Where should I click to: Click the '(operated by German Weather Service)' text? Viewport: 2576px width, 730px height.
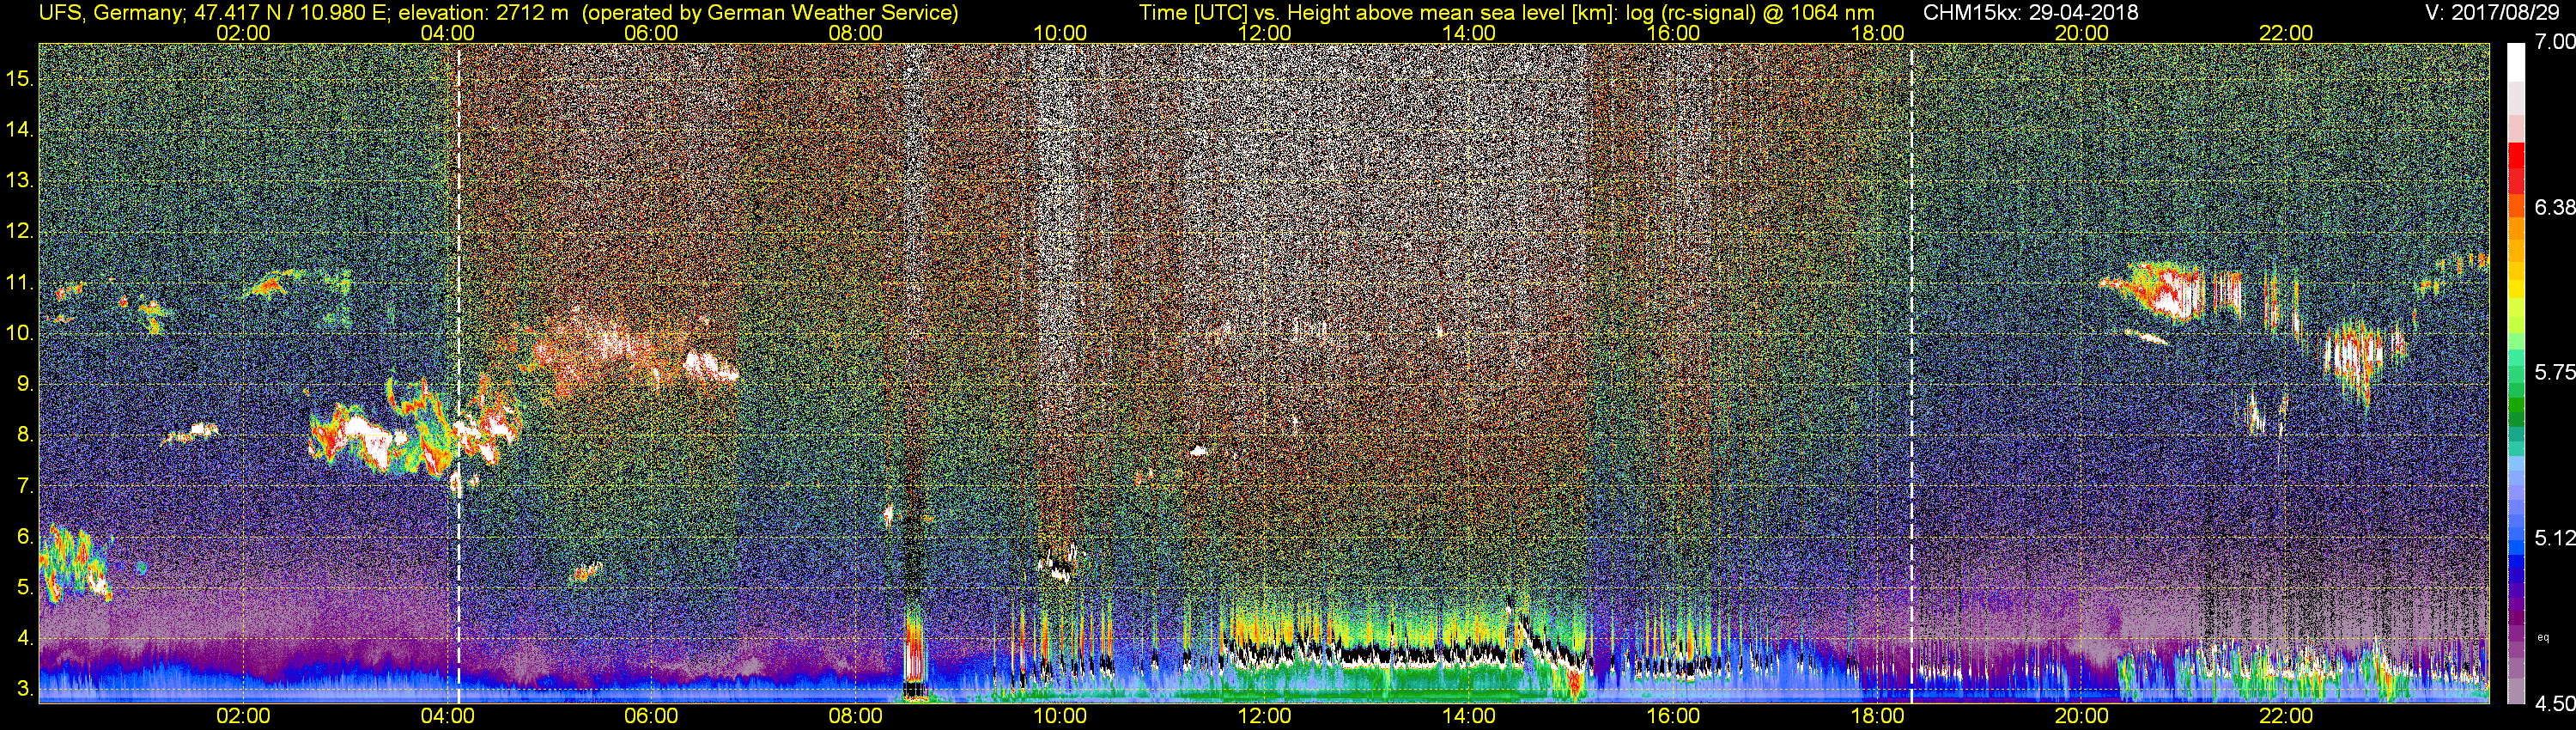(x=770, y=12)
